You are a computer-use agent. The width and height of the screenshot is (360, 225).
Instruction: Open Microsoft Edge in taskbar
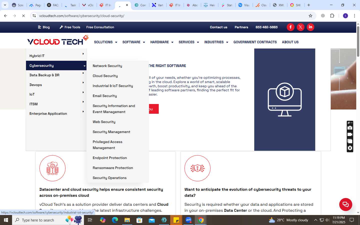click(115, 220)
